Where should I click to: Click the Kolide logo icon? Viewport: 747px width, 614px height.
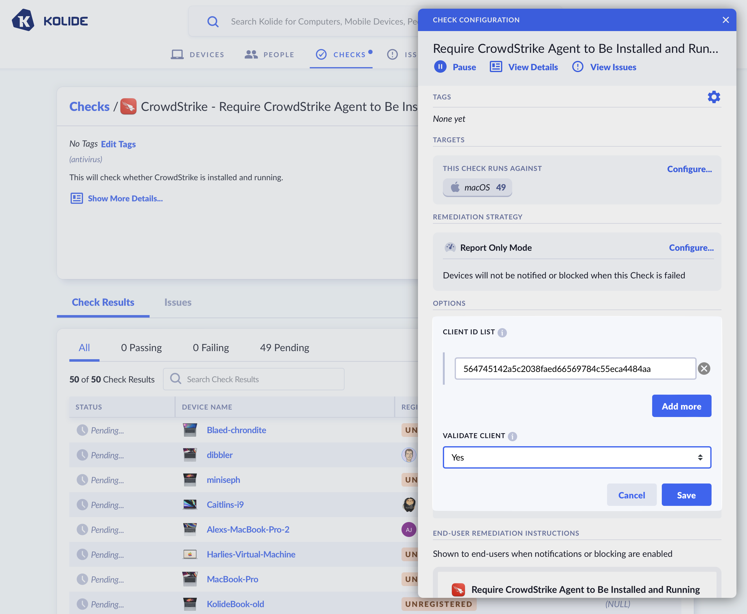point(23,20)
